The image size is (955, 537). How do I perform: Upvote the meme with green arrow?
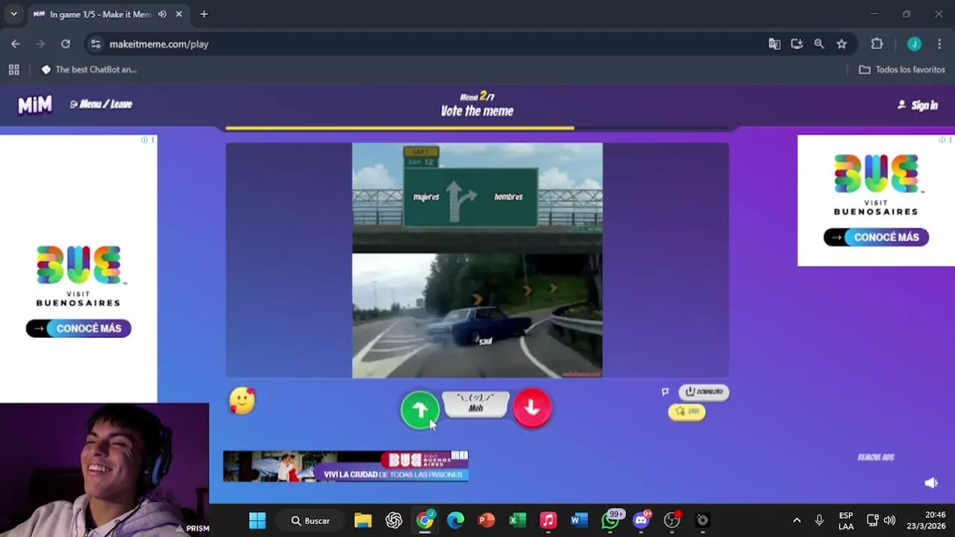(420, 409)
